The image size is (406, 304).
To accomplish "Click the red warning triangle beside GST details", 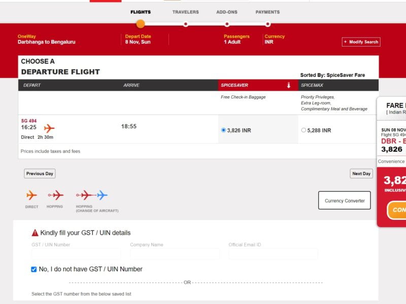I will (x=35, y=233).
